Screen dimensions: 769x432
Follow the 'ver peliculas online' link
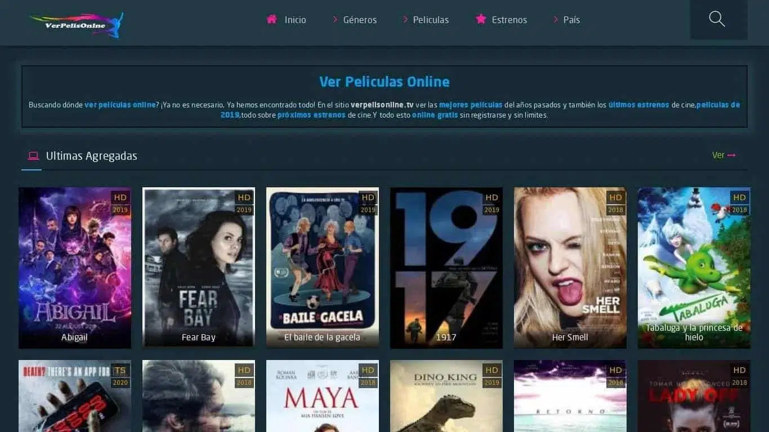pyautogui.click(x=120, y=105)
